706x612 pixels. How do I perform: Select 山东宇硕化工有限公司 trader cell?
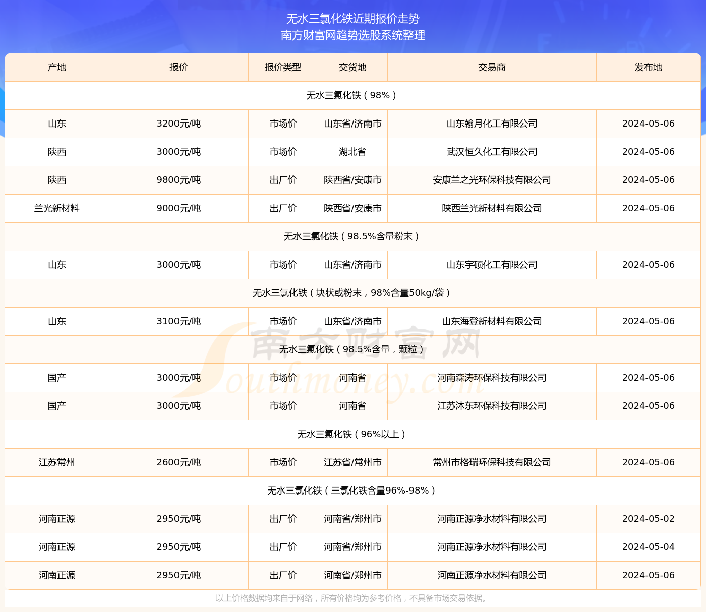pos(492,265)
